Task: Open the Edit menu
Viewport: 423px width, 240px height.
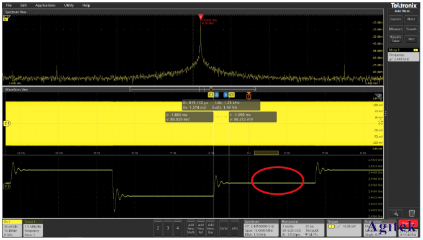Action: tap(23, 5)
